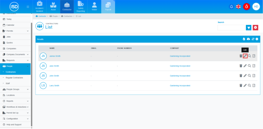This screenshot has height=129, width=263.
Task: View James Smith with magnifier icon
Action: click(x=249, y=56)
